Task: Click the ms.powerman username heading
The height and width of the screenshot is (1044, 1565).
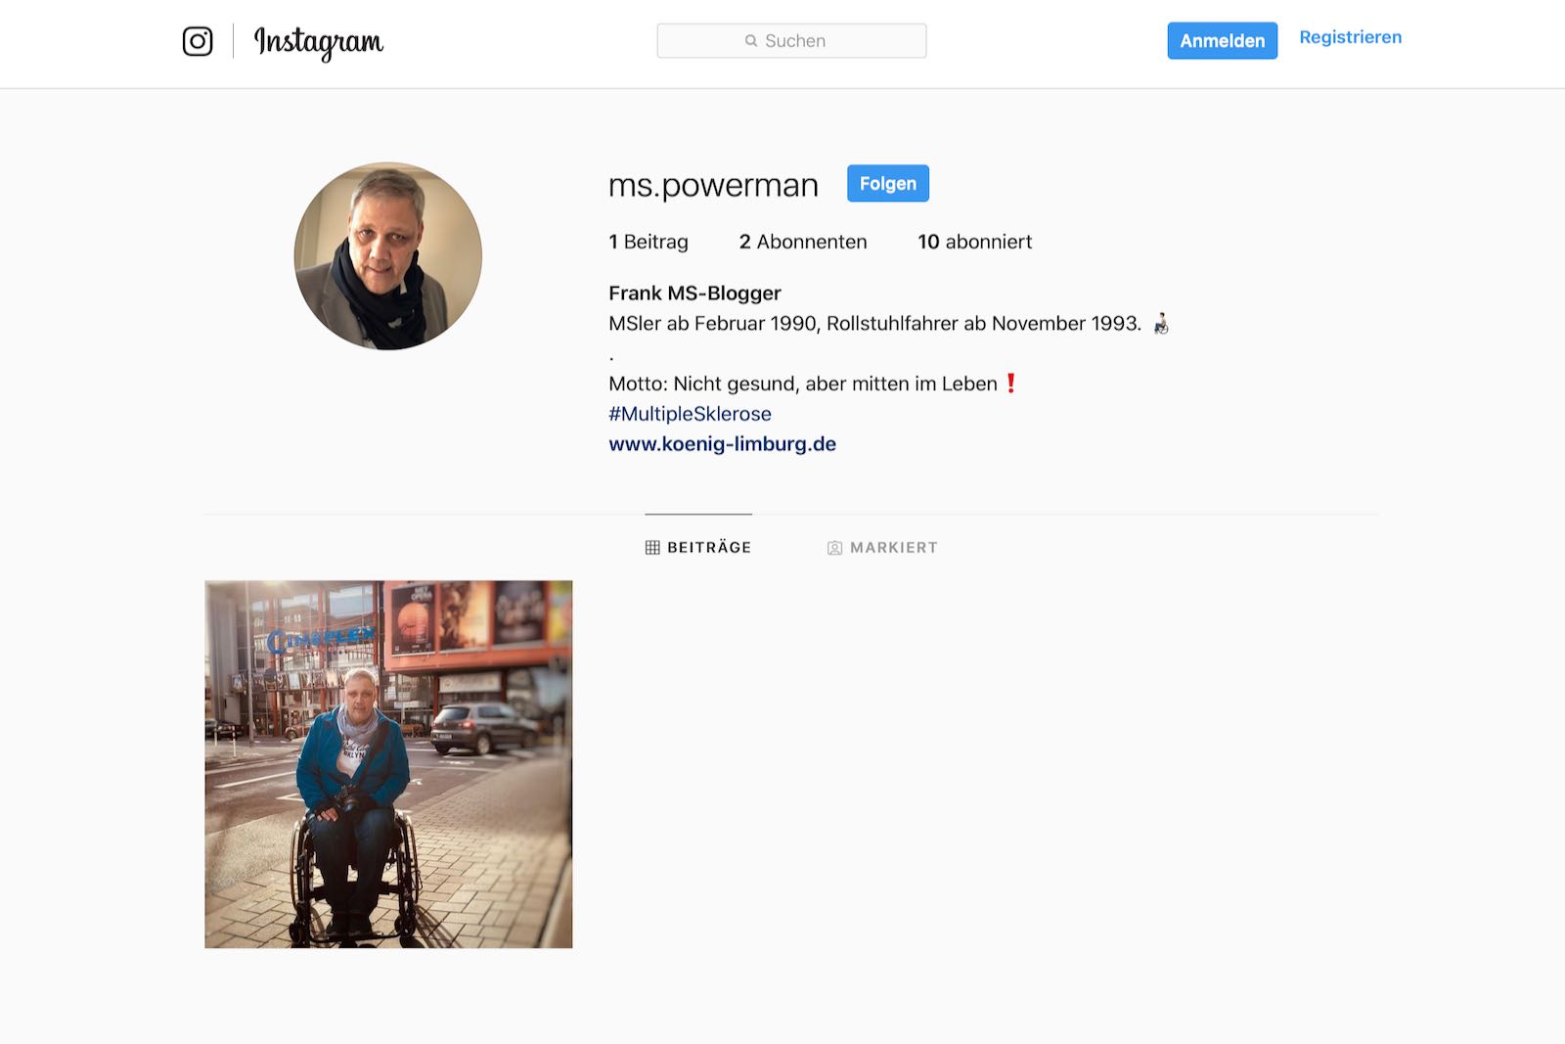Action: coord(713,185)
